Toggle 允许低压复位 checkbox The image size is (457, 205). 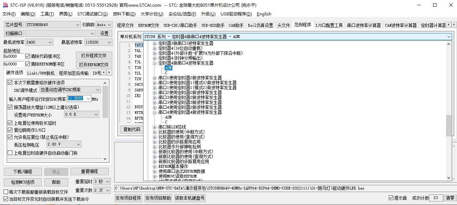pos(10,137)
